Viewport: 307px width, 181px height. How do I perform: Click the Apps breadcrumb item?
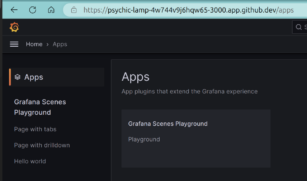(x=60, y=44)
